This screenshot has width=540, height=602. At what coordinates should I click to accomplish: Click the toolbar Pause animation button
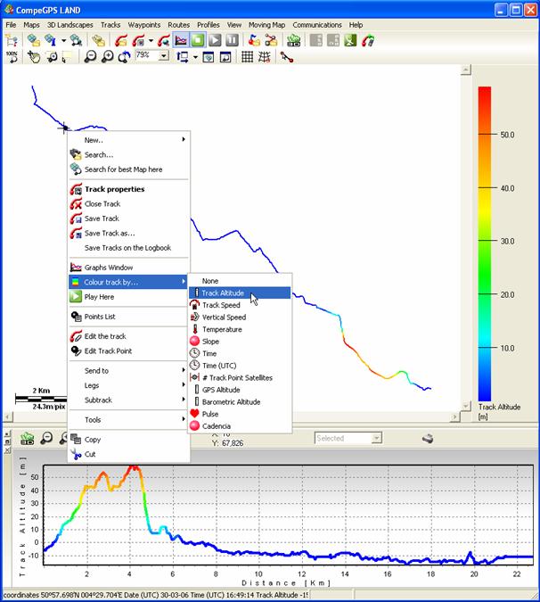point(232,40)
